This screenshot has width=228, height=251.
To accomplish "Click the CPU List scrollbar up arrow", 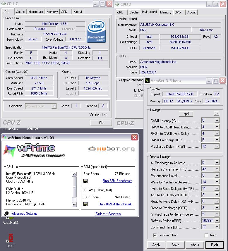I will pyautogui.click(x=74, y=174).
